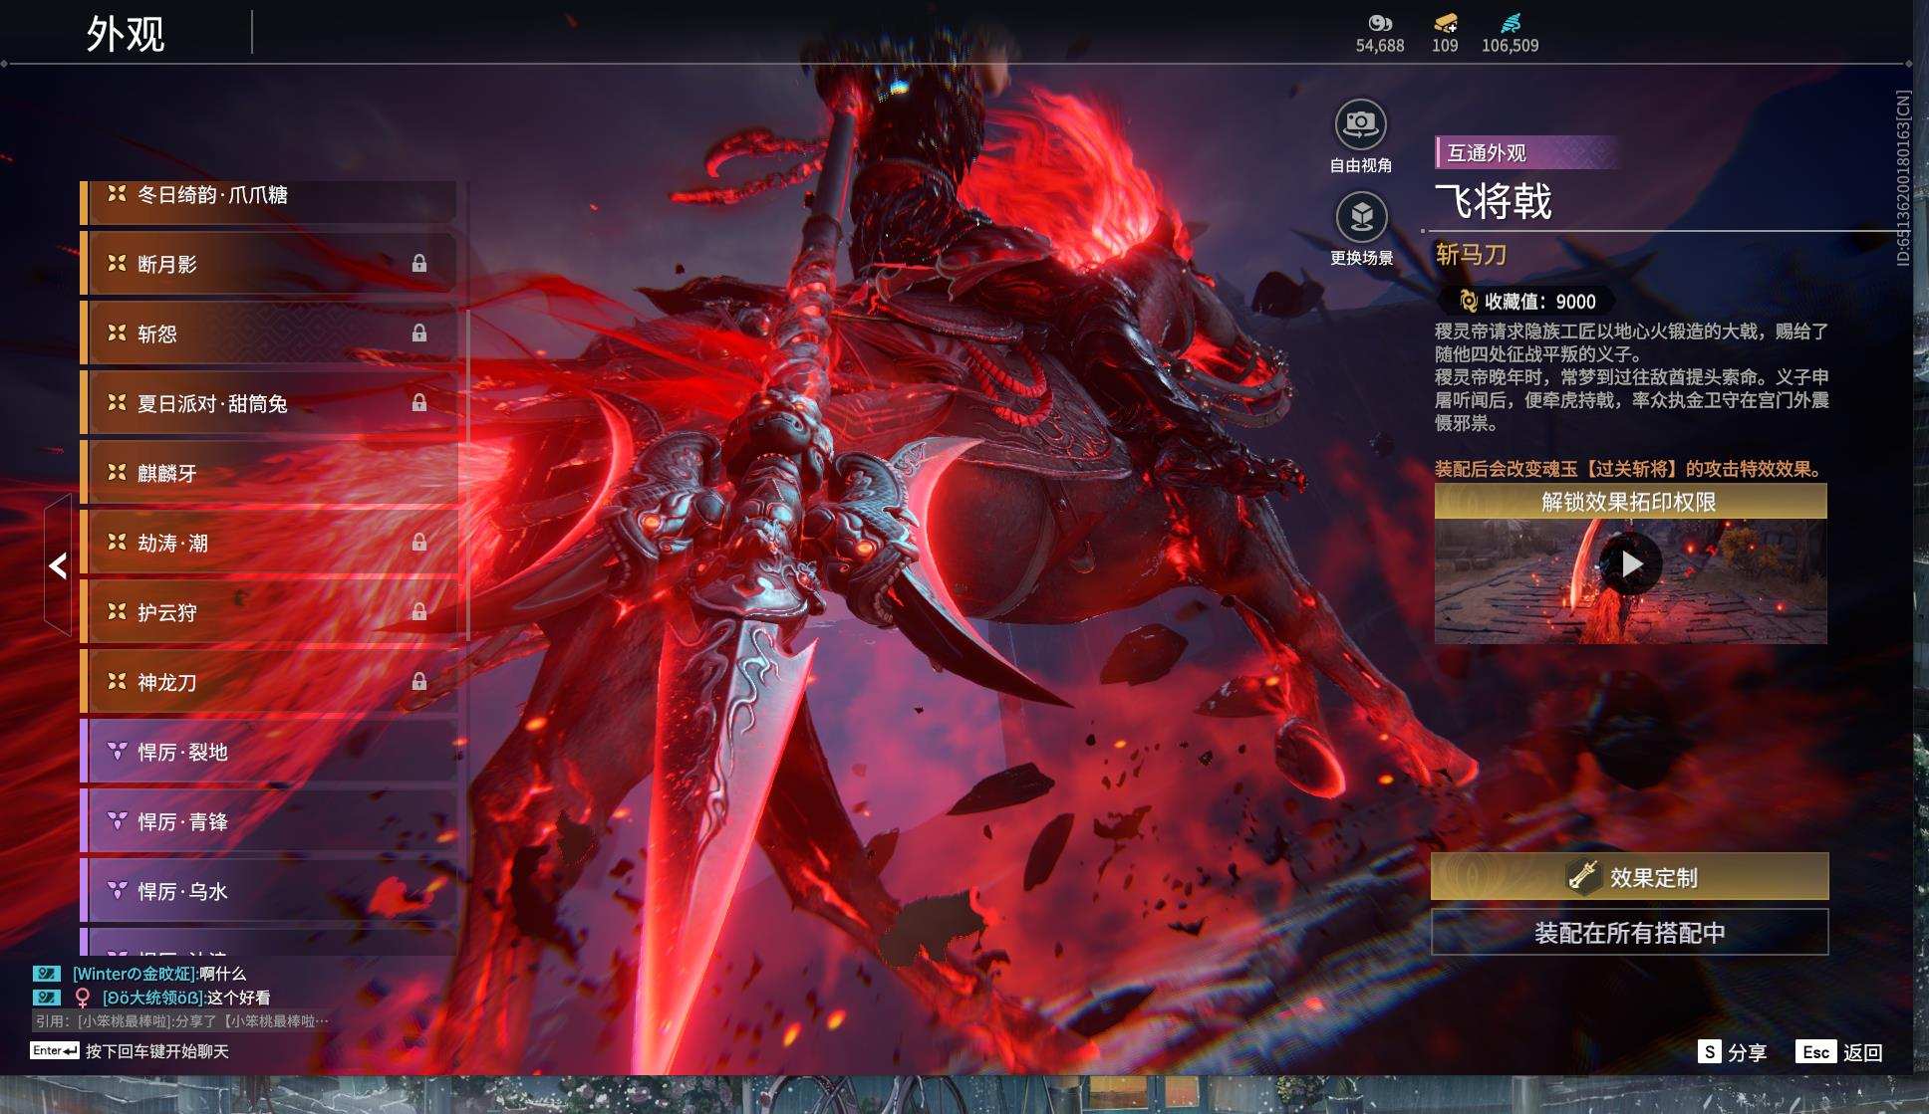Click the 54,688 silver balance
1929x1114 pixels.
(1380, 46)
